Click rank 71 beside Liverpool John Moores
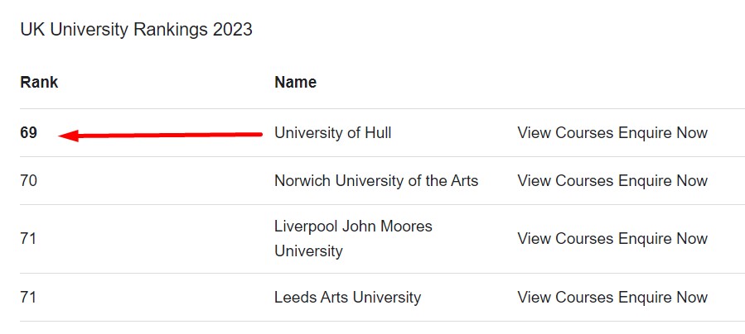745x334 pixels. coord(29,238)
